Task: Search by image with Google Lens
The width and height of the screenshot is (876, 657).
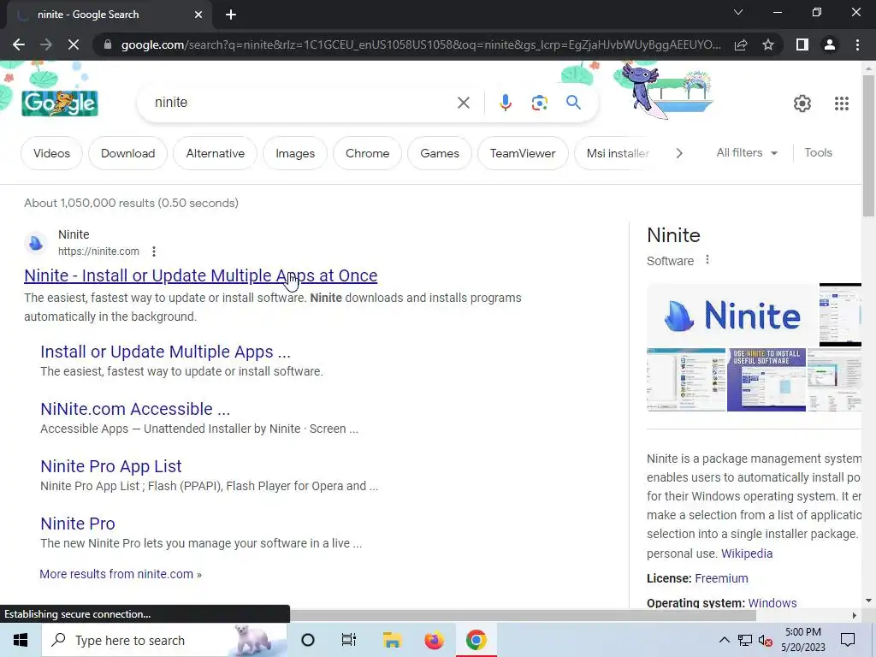Action: [539, 103]
